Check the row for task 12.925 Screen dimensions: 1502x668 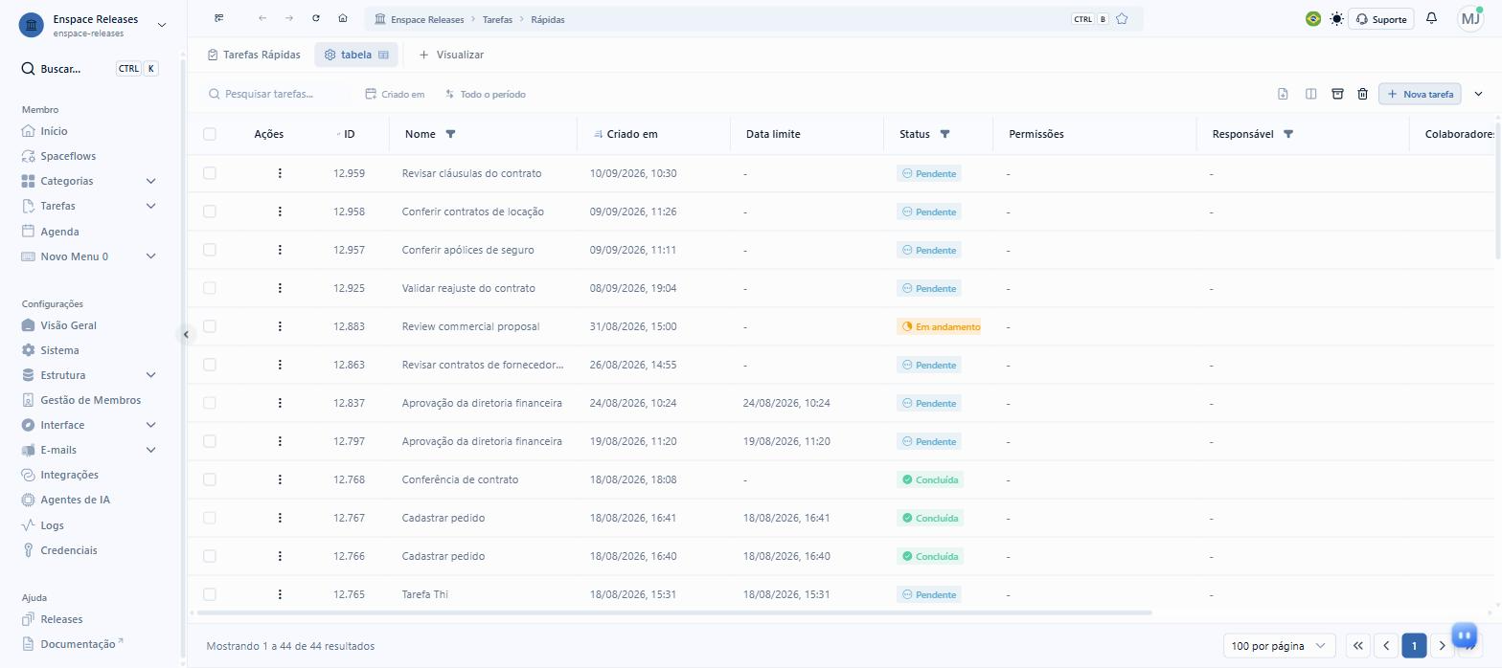pyautogui.click(x=210, y=288)
